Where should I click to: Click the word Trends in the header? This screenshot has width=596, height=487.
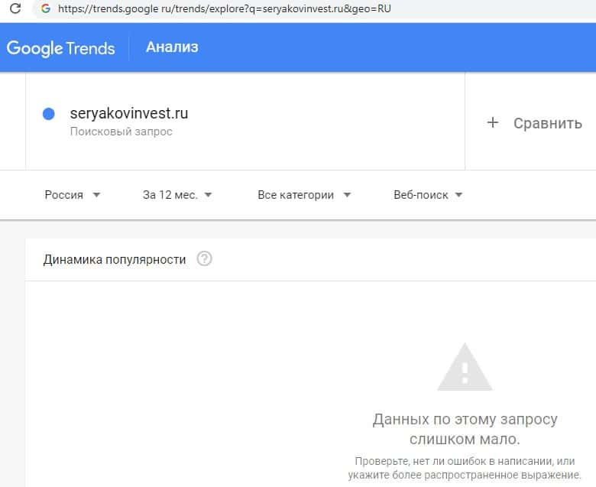tap(90, 48)
